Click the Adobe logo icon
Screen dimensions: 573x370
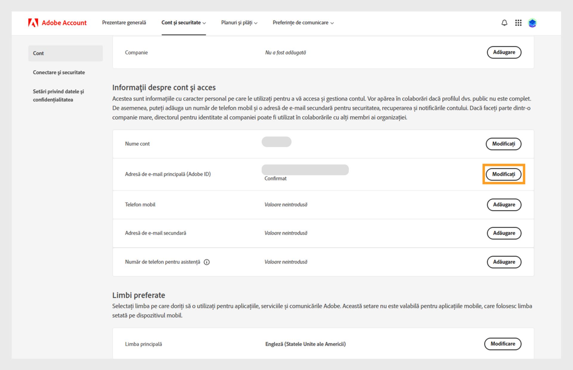click(x=33, y=23)
